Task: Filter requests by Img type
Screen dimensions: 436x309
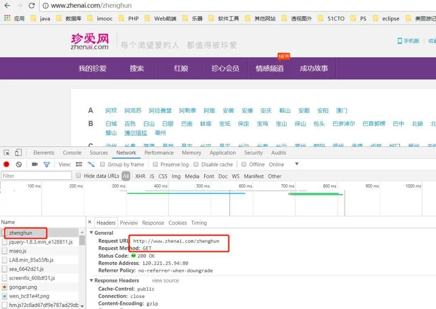Action: 176,176
